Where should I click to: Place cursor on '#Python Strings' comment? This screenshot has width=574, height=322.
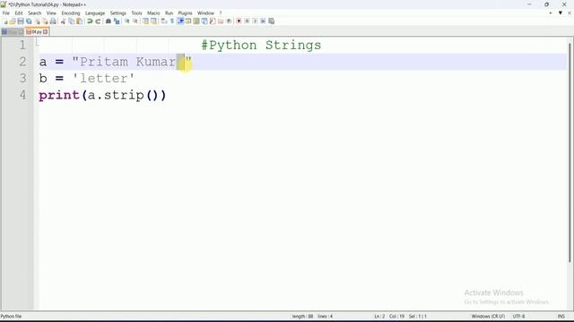point(261,46)
